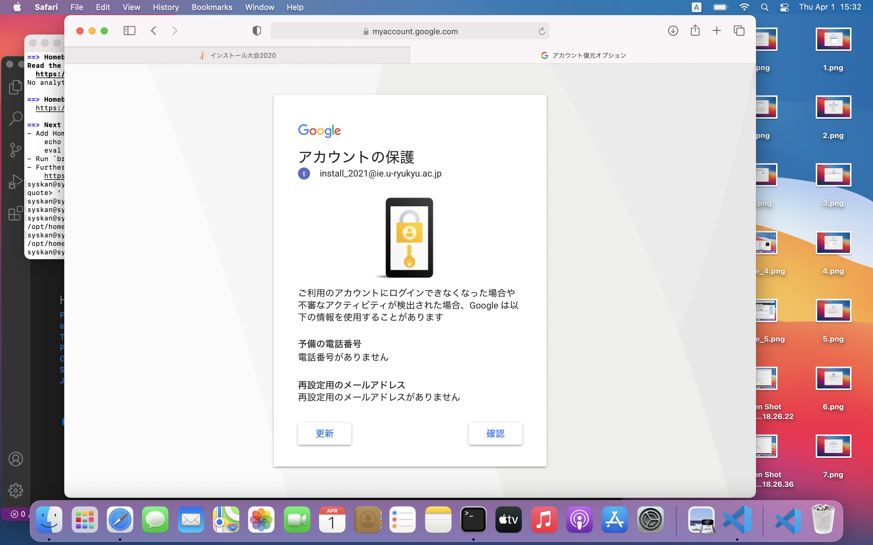The image size is (873, 545).
Task: Click the 確認 button
Action: (495, 434)
